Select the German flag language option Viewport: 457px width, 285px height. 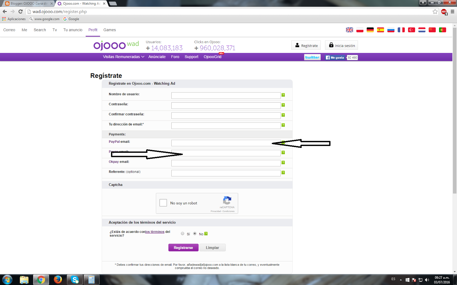pyautogui.click(x=370, y=29)
